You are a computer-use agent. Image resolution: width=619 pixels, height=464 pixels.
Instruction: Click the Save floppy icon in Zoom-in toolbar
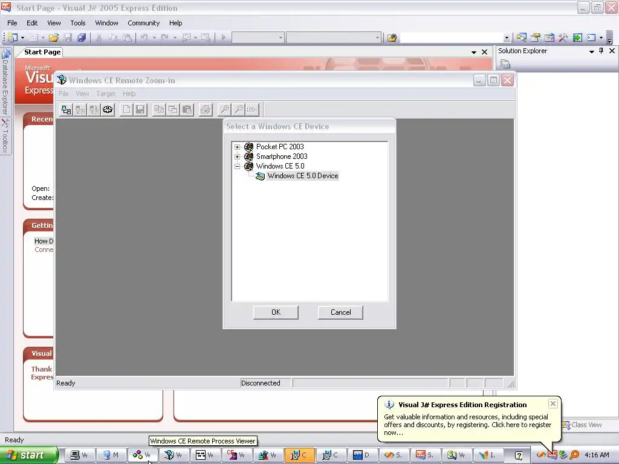(140, 109)
